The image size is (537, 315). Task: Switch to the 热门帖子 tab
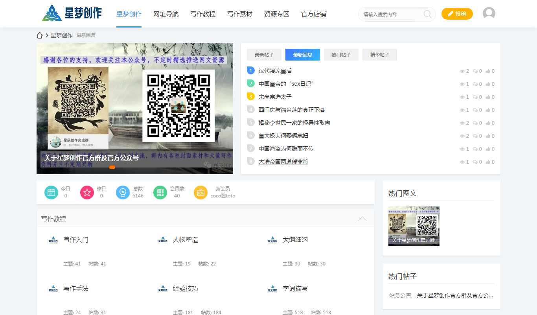coord(341,55)
